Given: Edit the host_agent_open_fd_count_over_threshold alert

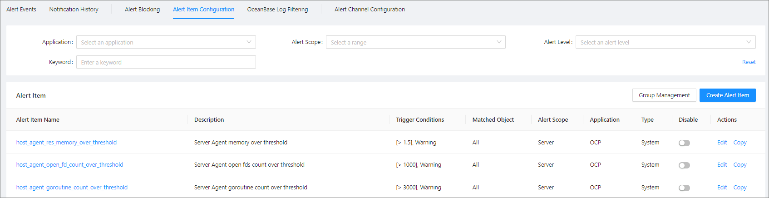Looking at the screenshot, I should coord(722,165).
